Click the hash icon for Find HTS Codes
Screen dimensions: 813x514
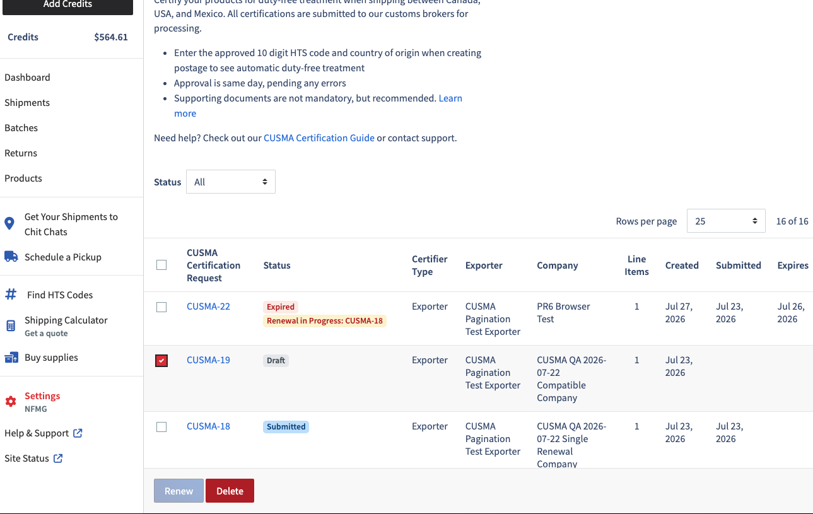pos(11,295)
